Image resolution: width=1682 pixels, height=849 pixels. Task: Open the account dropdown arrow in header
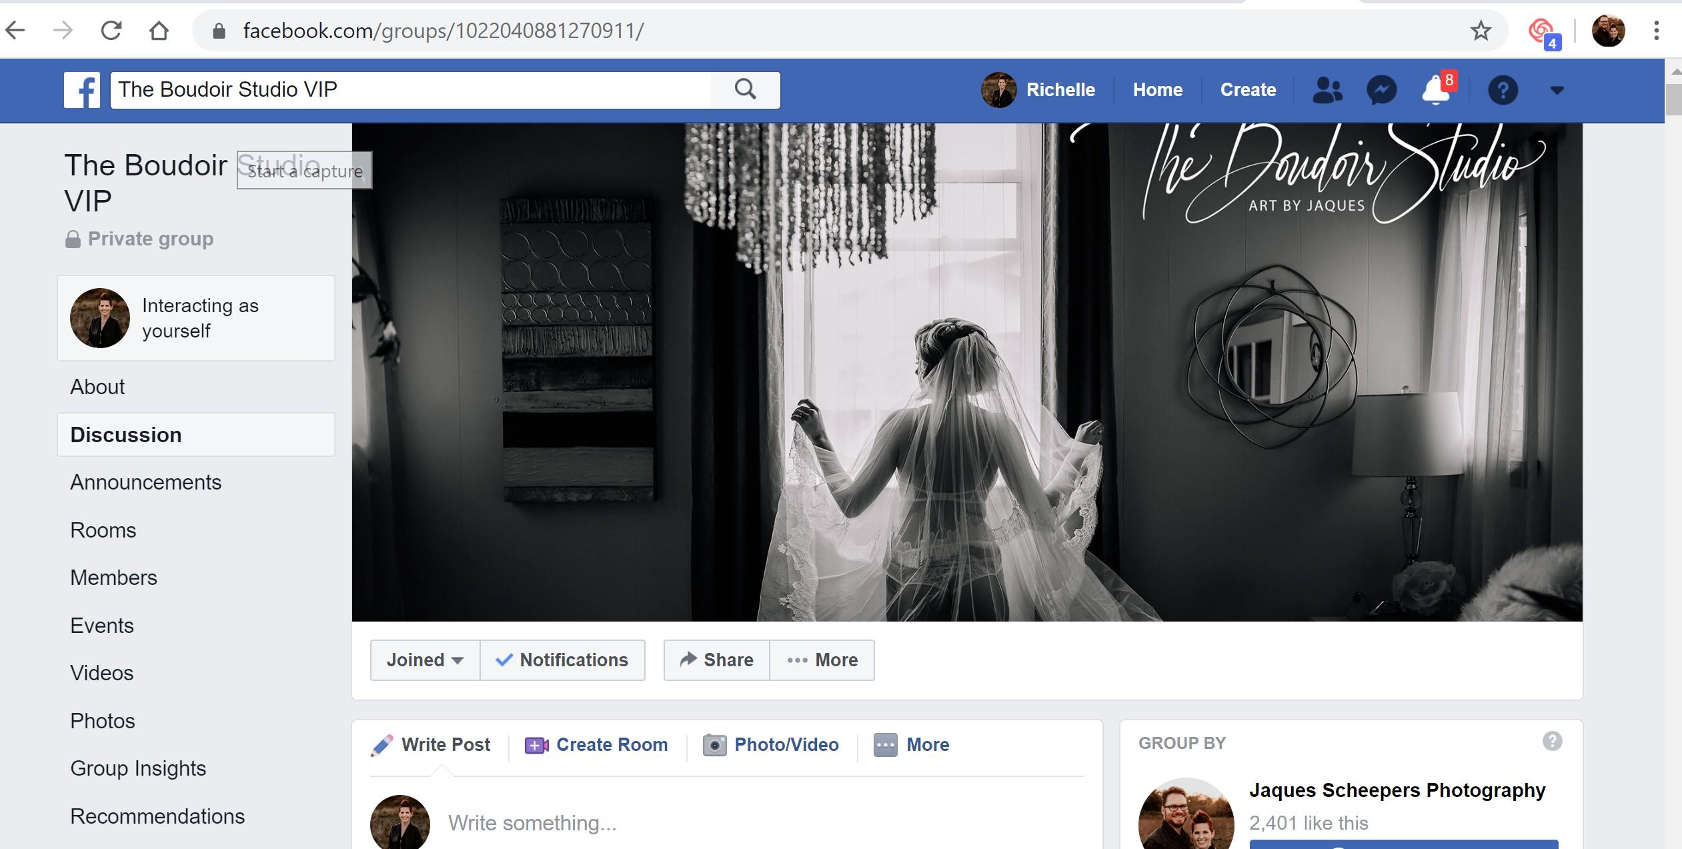[x=1557, y=90]
